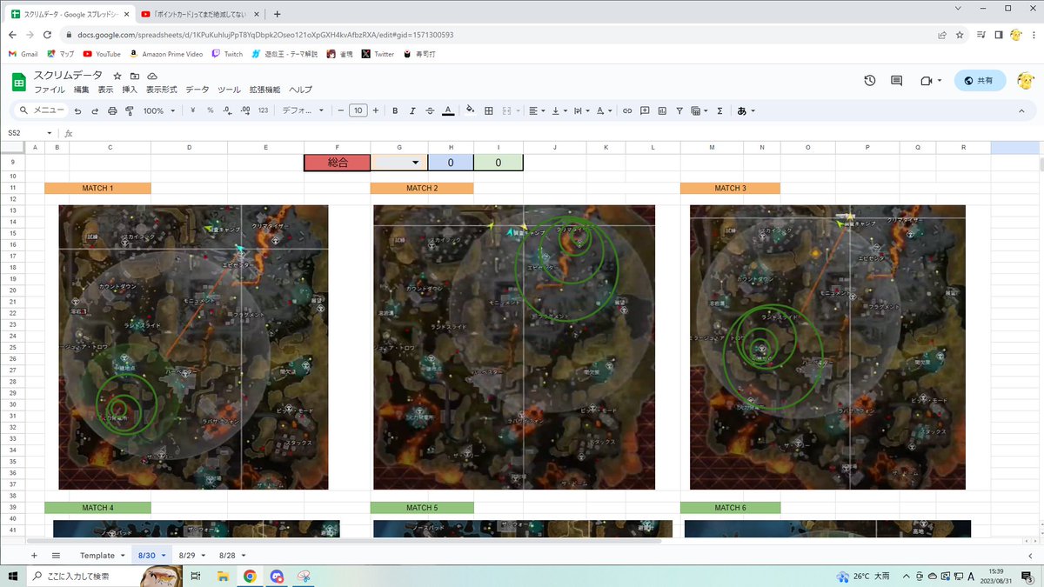Screen dimensions: 1044x587
Task: Click the menu search box
Action: tap(40, 111)
